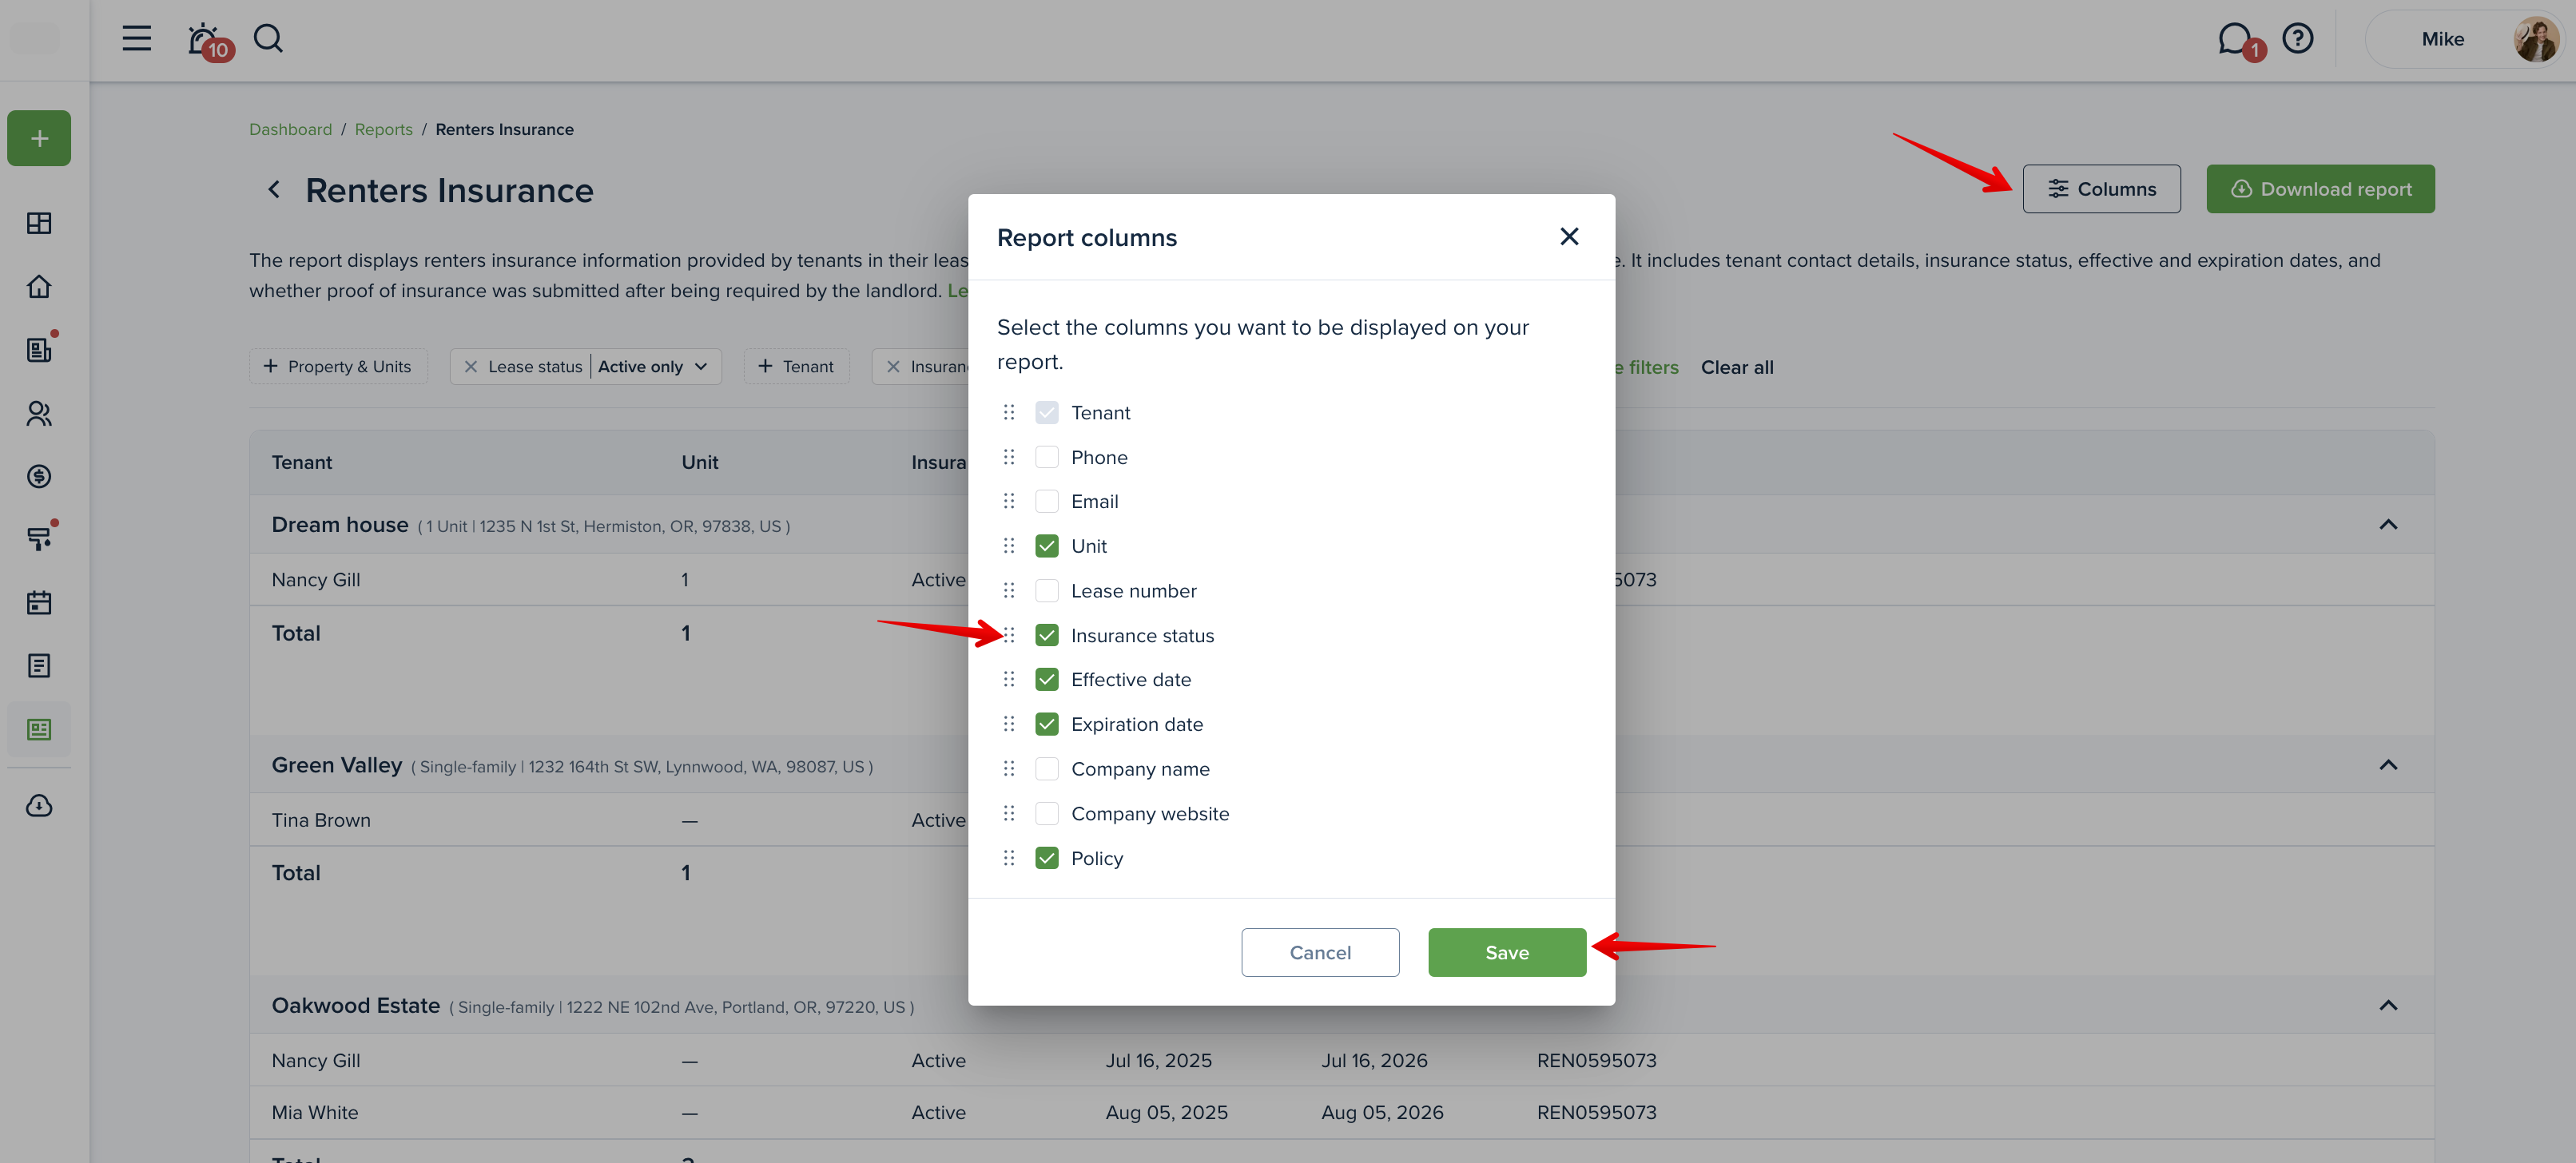This screenshot has height=1163, width=2576.
Task: Grab drag handle for Company name column
Action: (x=1009, y=769)
